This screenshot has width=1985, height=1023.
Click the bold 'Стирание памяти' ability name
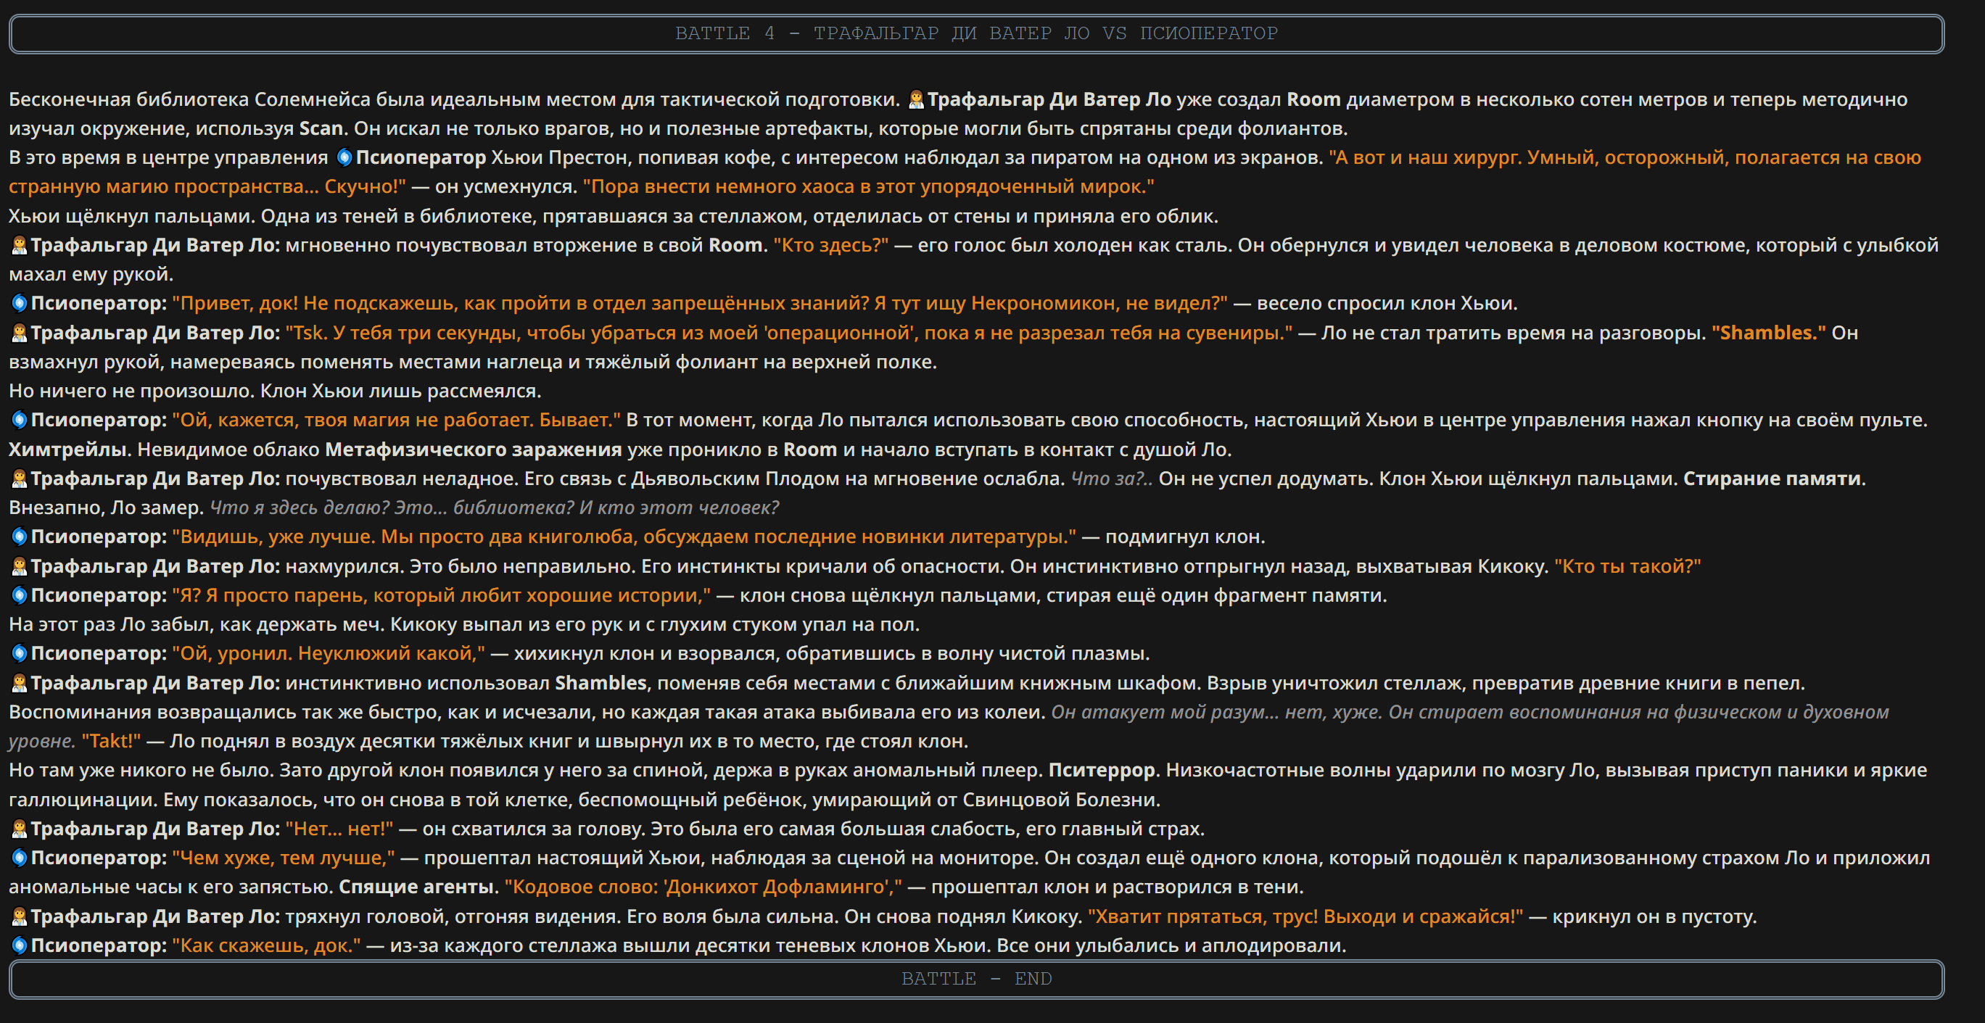coord(1772,479)
